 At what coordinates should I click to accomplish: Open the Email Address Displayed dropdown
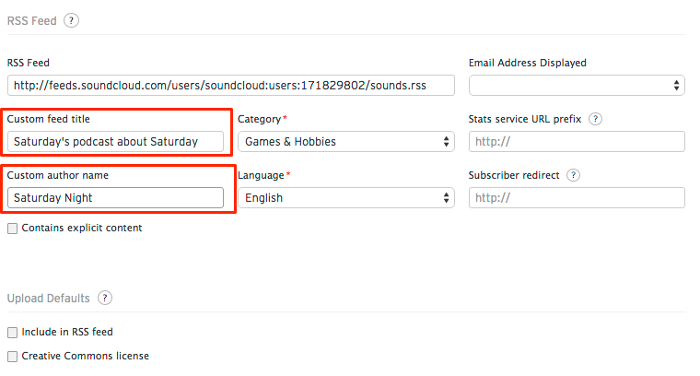click(577, 86)
